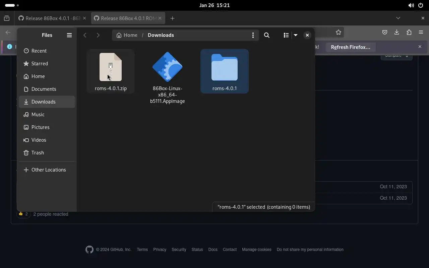This screenshot has width=429, height=268.
Task: Open the Files hamburger menu
Action: 69,35
